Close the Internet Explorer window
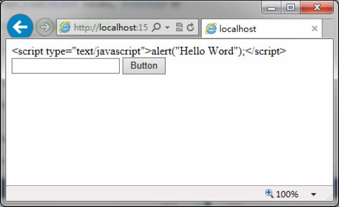Image resolution: width=339 pixels, height=207 pixels. point(316,8)
